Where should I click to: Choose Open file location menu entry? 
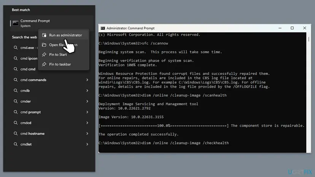click(x=64, y=45)
